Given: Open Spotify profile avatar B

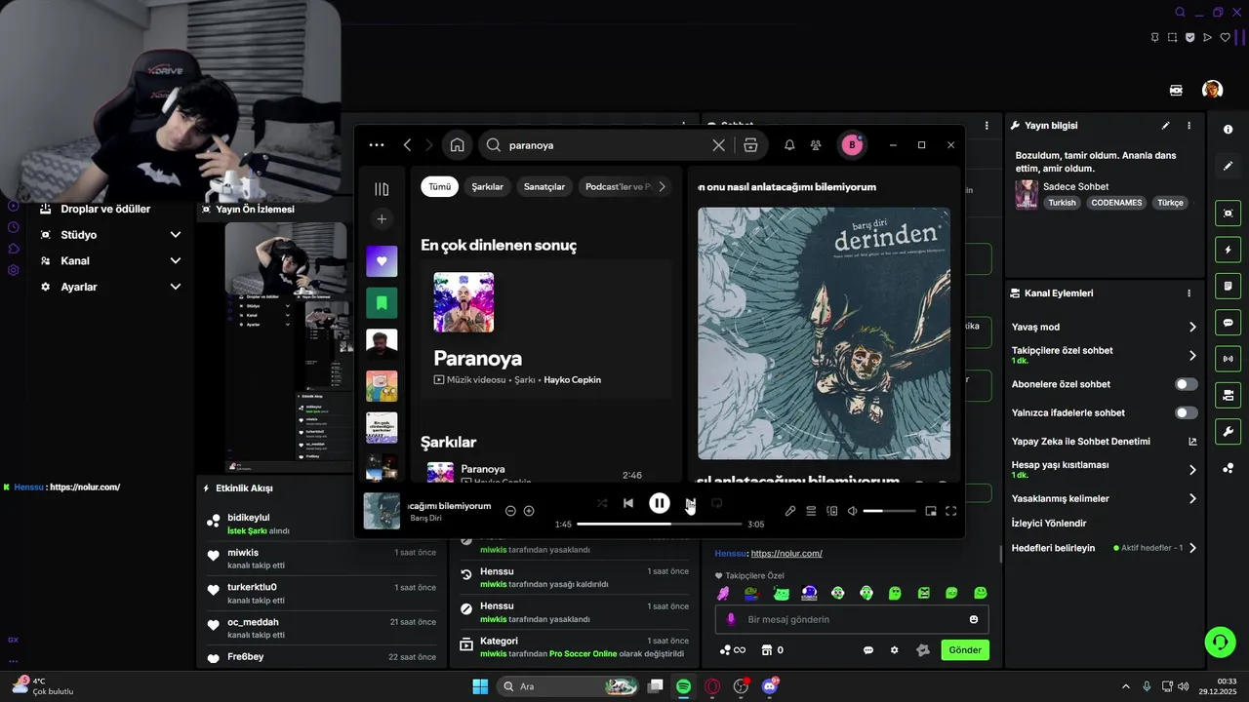Looking at the screenshot, I should point(852,145).
